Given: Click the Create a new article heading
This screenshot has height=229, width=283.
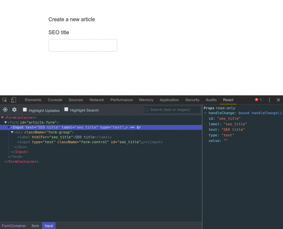Looking at the screenshot, I should [x=71, y=20].
